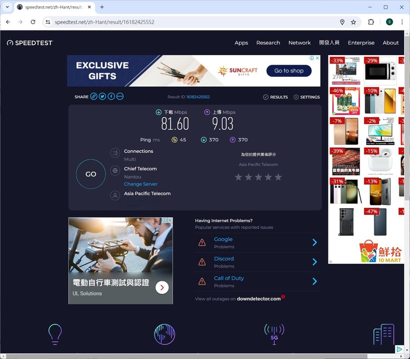Expand the tab search dropdown arrow
This screenshot has width=410, height=359.
pos(7,7)
